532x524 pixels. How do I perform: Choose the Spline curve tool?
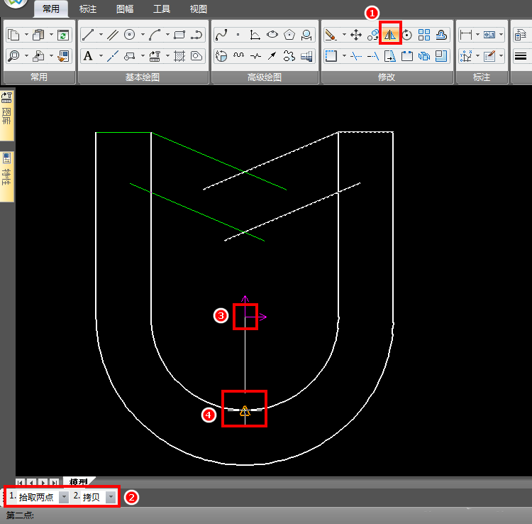point(221,34)
